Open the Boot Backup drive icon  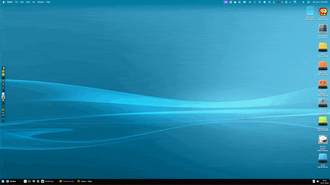(x=323, y=29)
